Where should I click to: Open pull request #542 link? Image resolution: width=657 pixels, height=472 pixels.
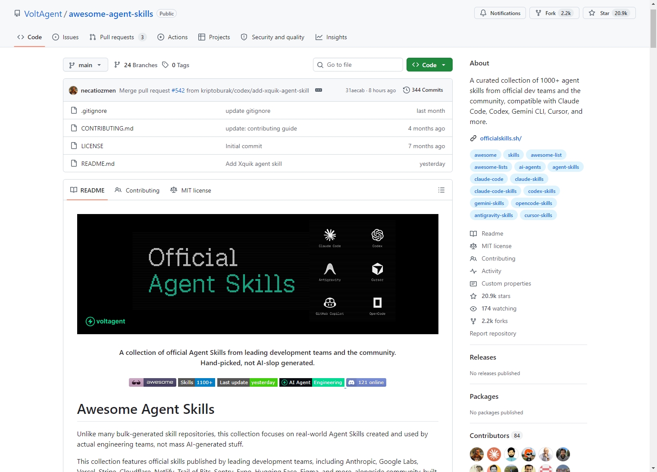coord(178,90)
